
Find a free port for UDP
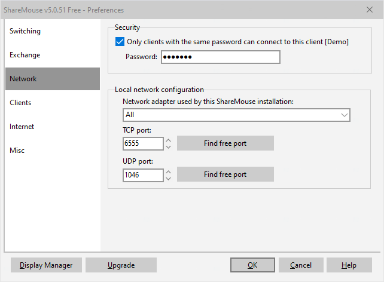click(225, 174)
